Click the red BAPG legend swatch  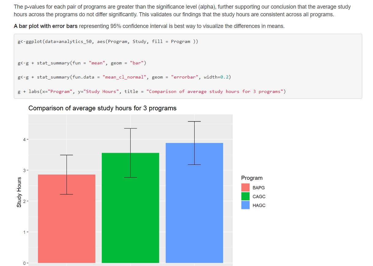coord(245,187)
